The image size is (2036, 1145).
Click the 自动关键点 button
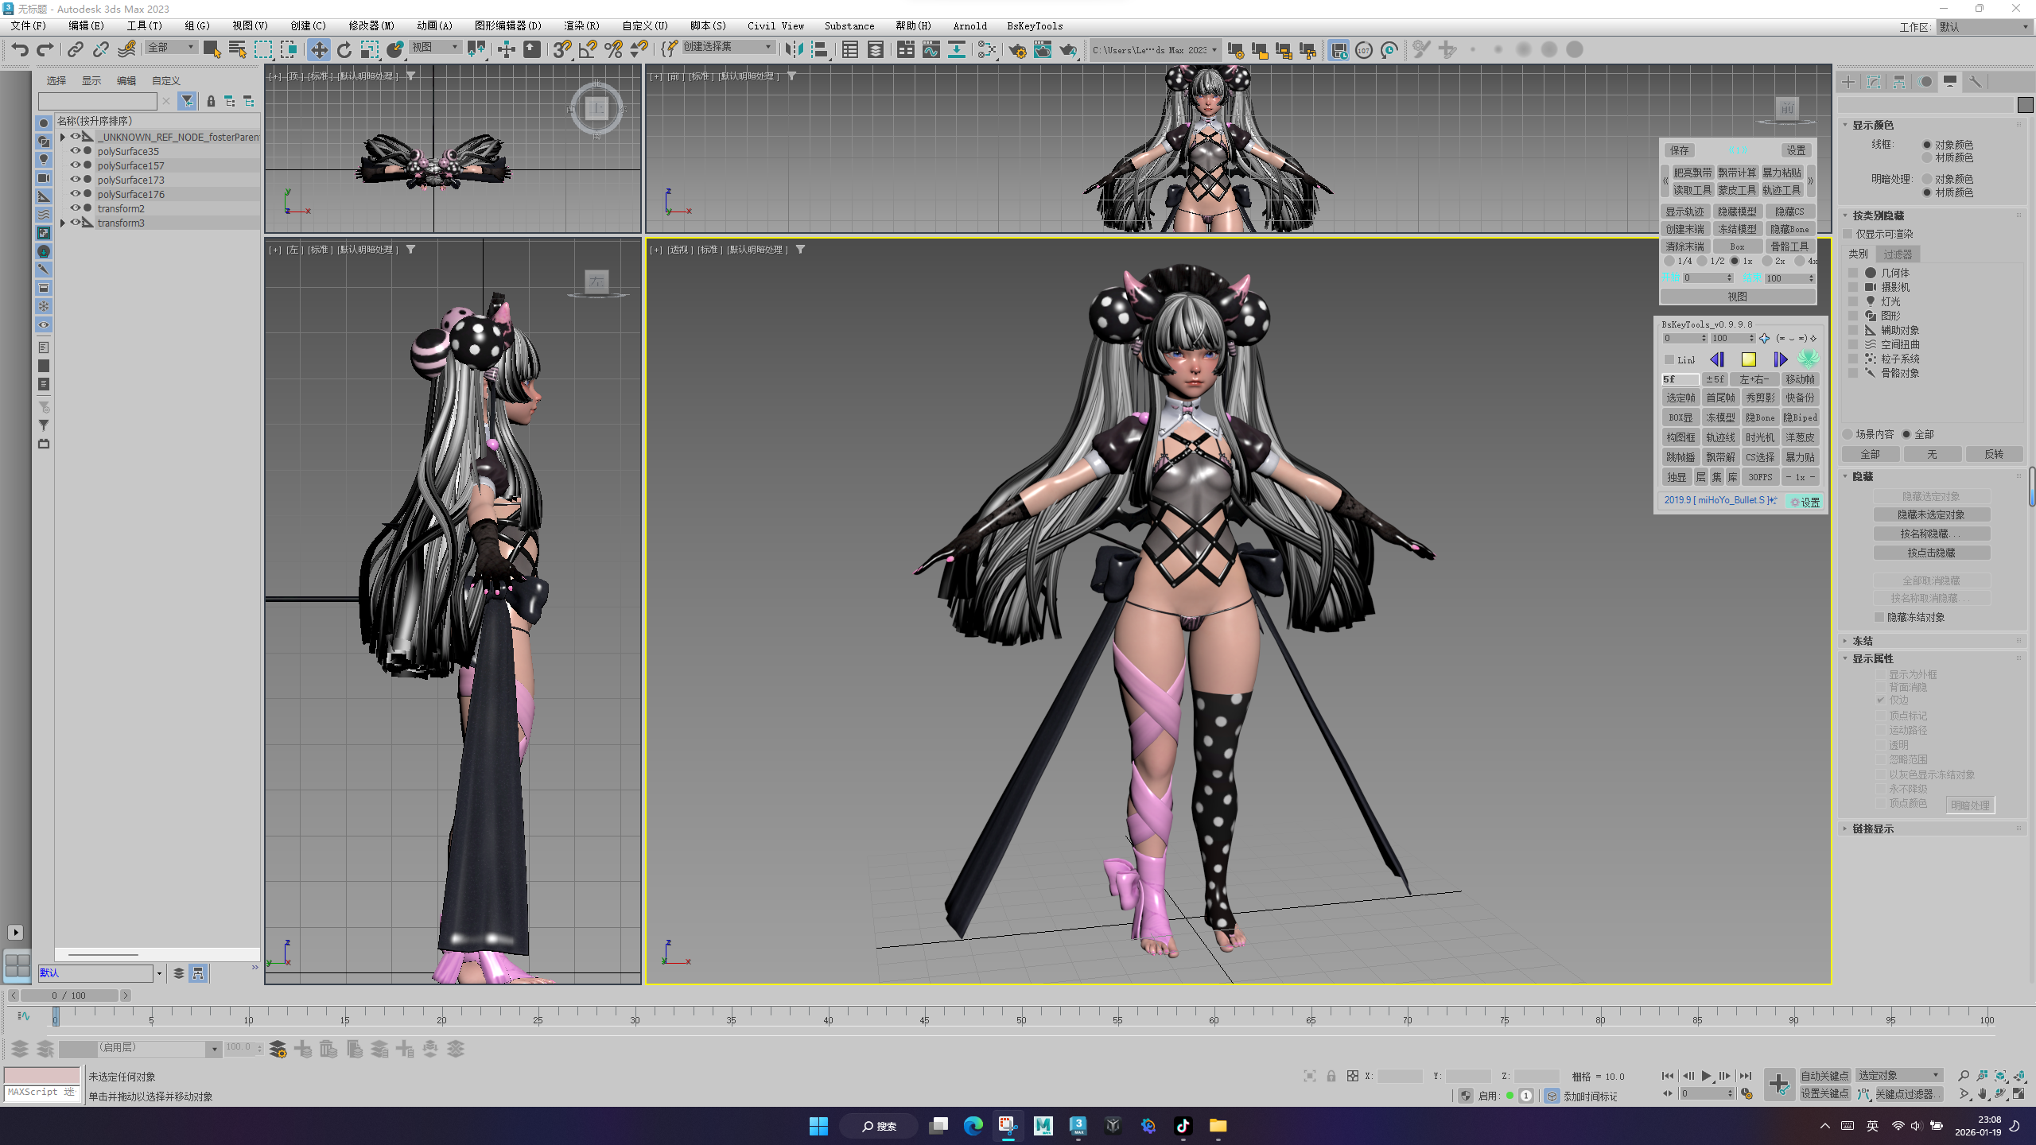1824,1075
